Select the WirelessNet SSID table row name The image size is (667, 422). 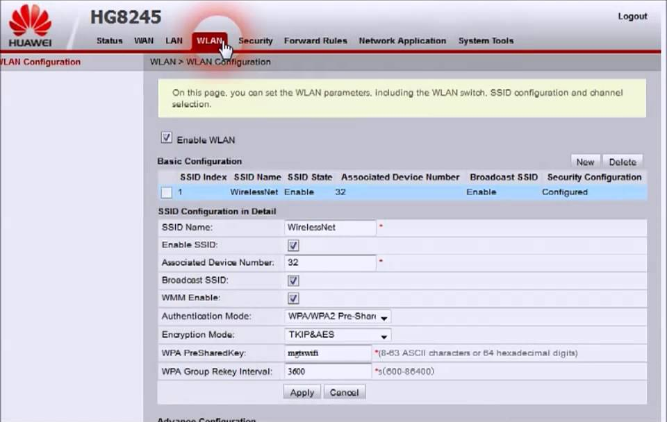click(x=254, y=192)
